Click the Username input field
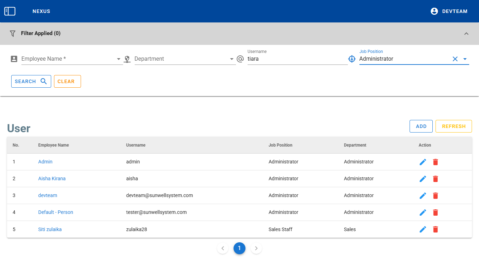 click(297, 59)
